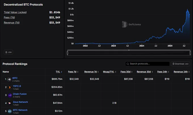193x115 pixels.
Task: Click the Fees (7d) label
Action: tap(9, 18)
